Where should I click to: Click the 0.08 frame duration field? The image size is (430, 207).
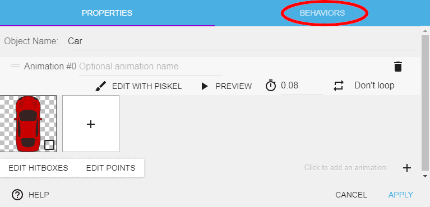coord(302,86)
